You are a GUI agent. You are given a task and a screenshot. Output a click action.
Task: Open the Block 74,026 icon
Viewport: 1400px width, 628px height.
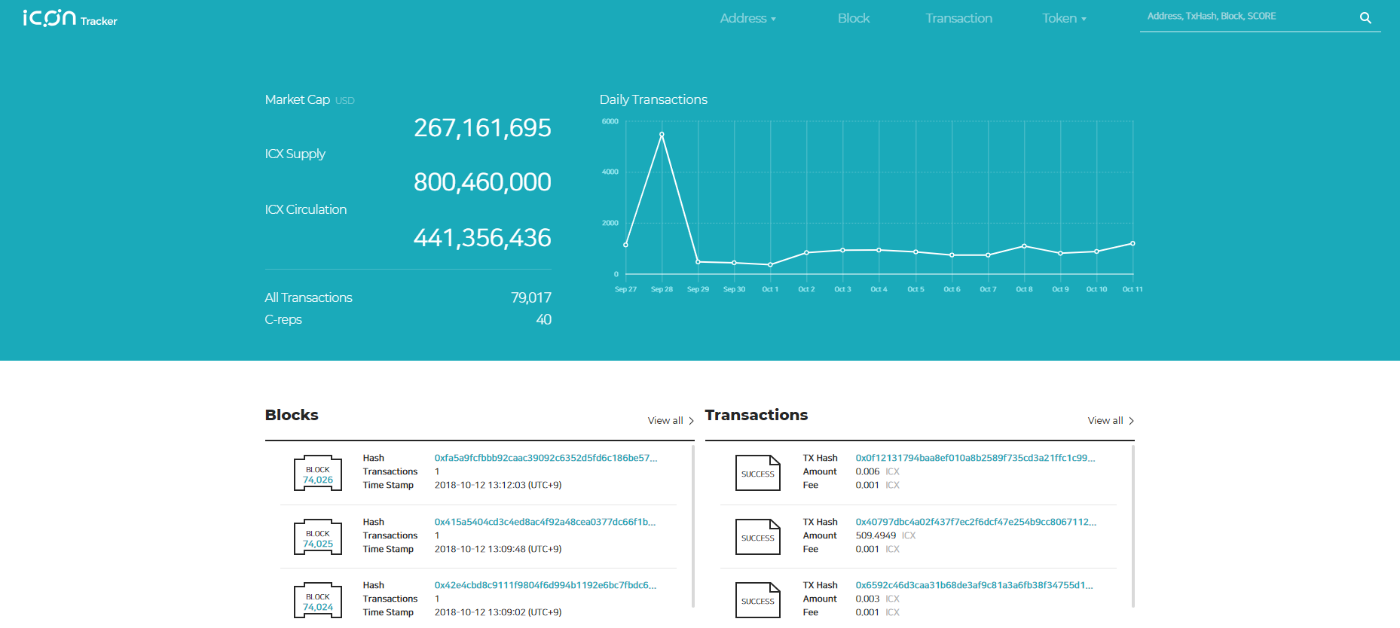(318, 474)
